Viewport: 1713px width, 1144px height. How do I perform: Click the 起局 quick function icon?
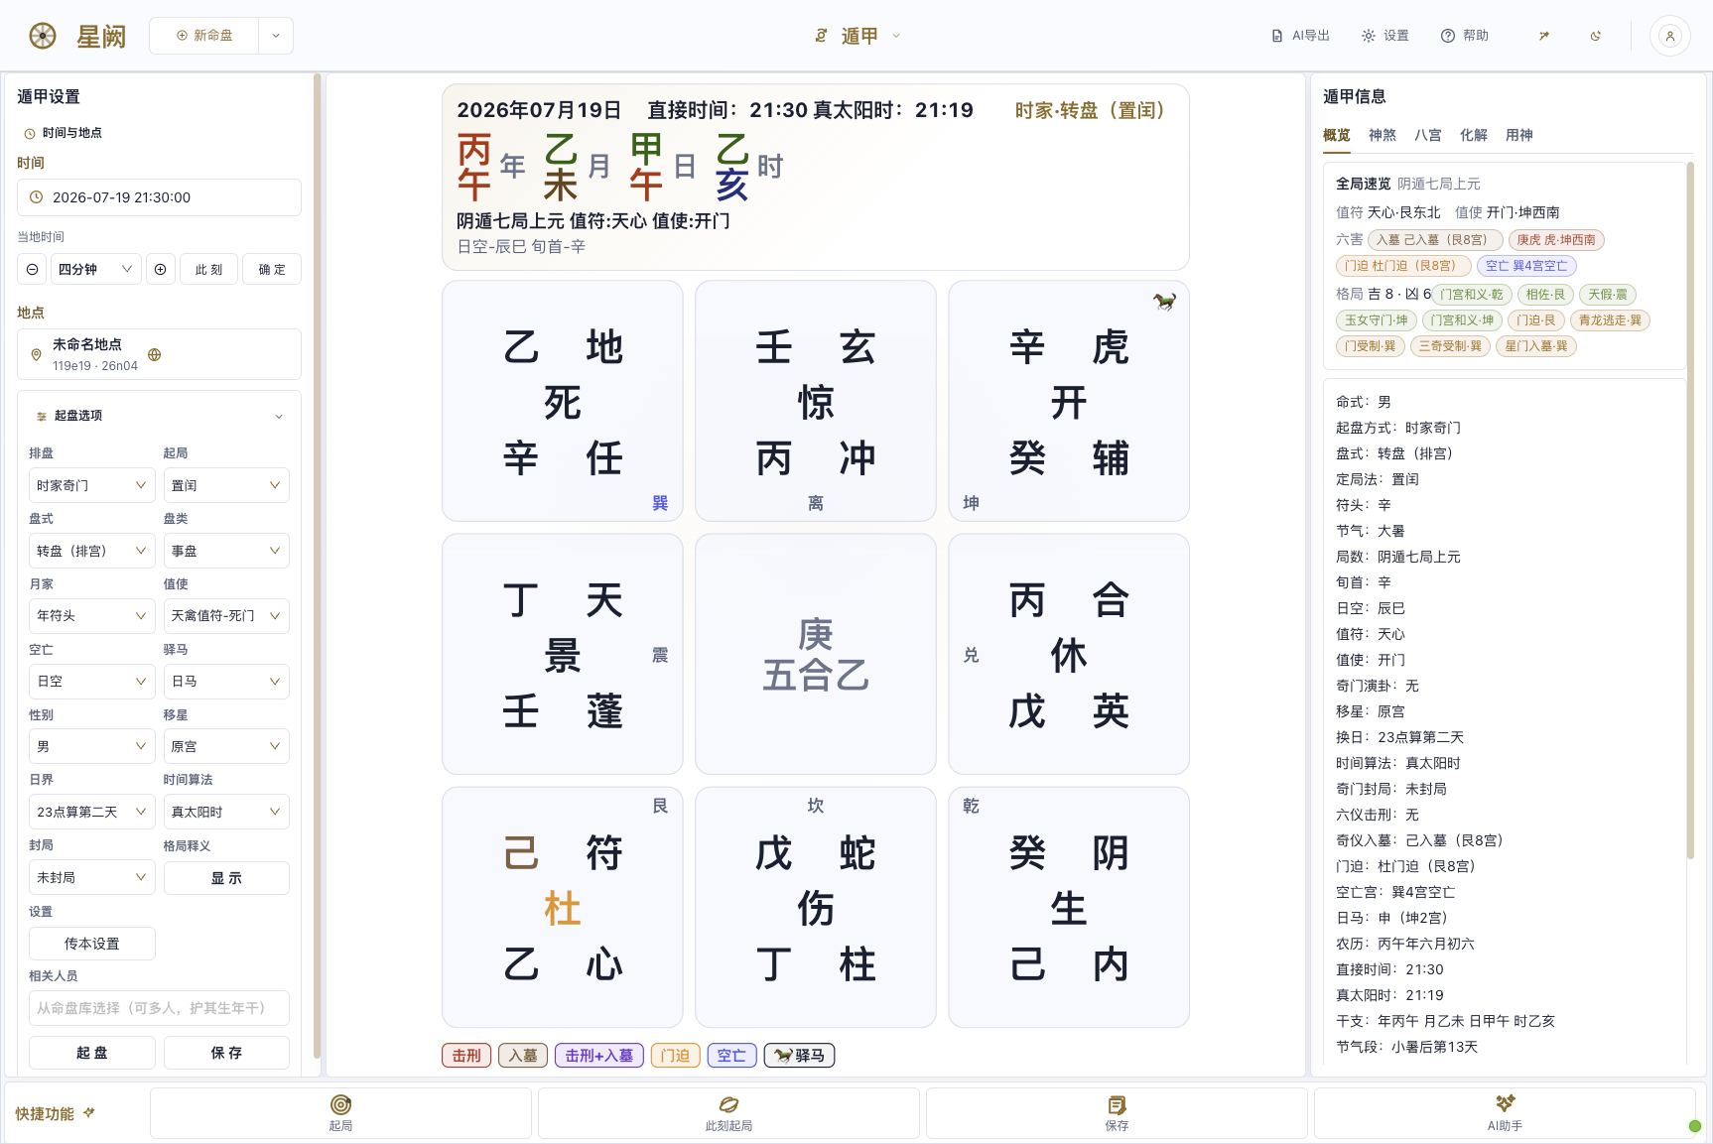coord(340,1105)
